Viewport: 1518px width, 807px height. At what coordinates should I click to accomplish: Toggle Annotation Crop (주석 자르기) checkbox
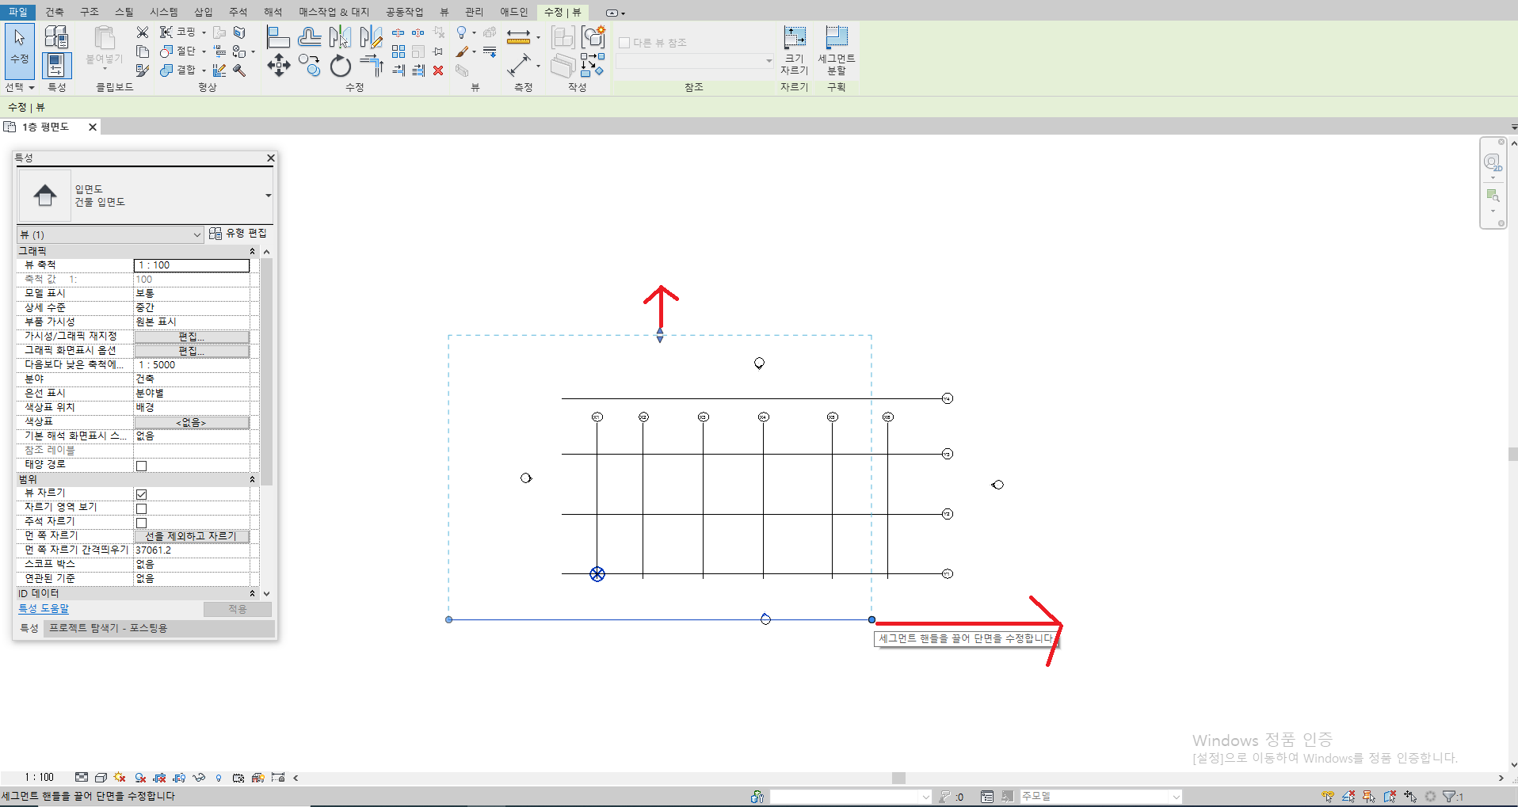point(141,523)
